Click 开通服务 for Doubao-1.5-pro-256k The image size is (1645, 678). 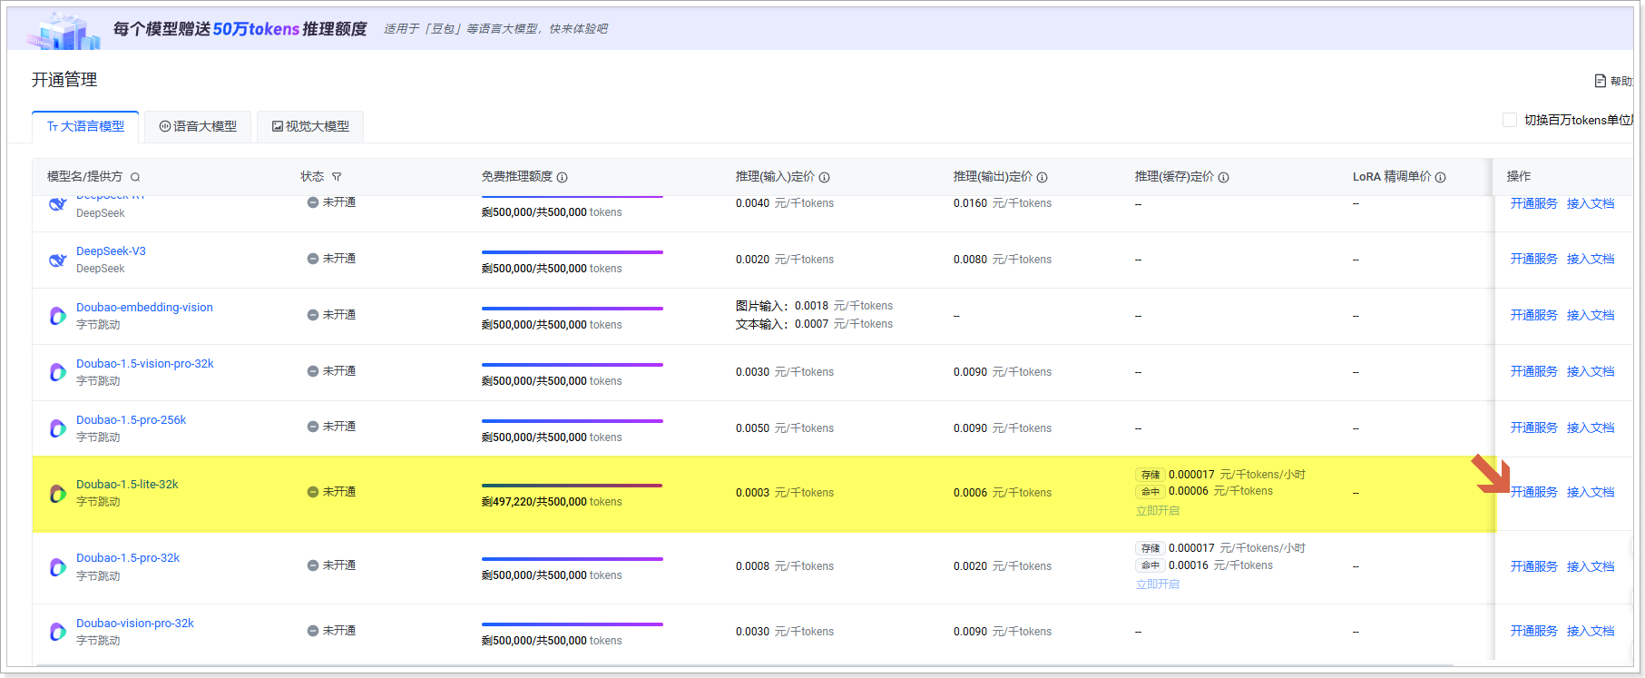pyautogui.click(x=1533, y=427)
